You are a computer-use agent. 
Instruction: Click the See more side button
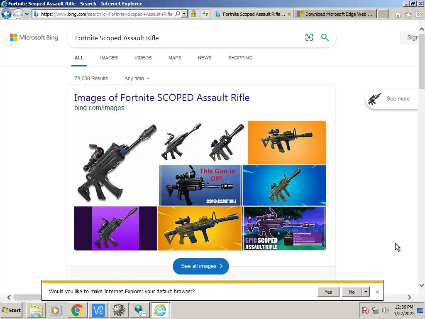click(392, 99)
